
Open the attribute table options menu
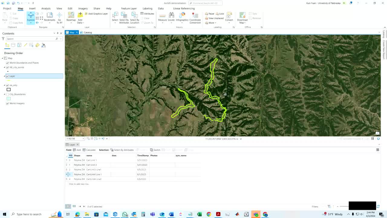[x=378, y=150]
